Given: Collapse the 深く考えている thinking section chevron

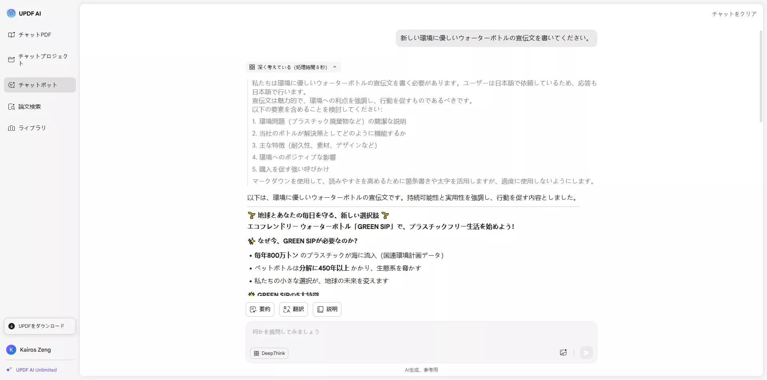Looking at the screenshot, I should pyautogui.click(x=335, y=67).
